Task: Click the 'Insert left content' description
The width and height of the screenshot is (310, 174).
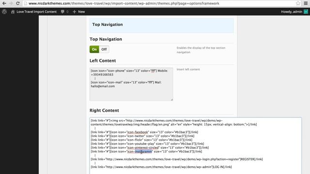Action: [188, 69]
